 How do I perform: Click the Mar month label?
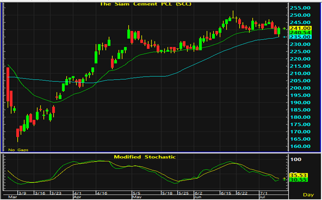pyautogui.click(x=12, y=197)
